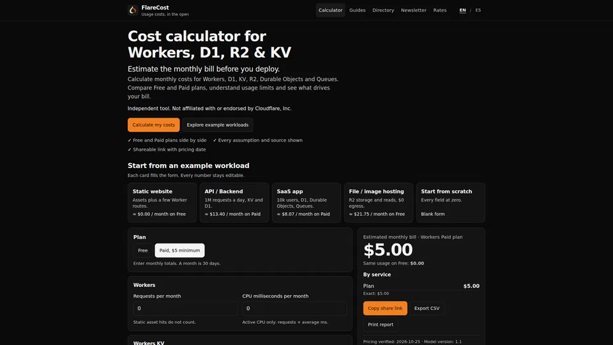
Task: Click the 'Exact: $5.00' text
Action: click(376, 293)
